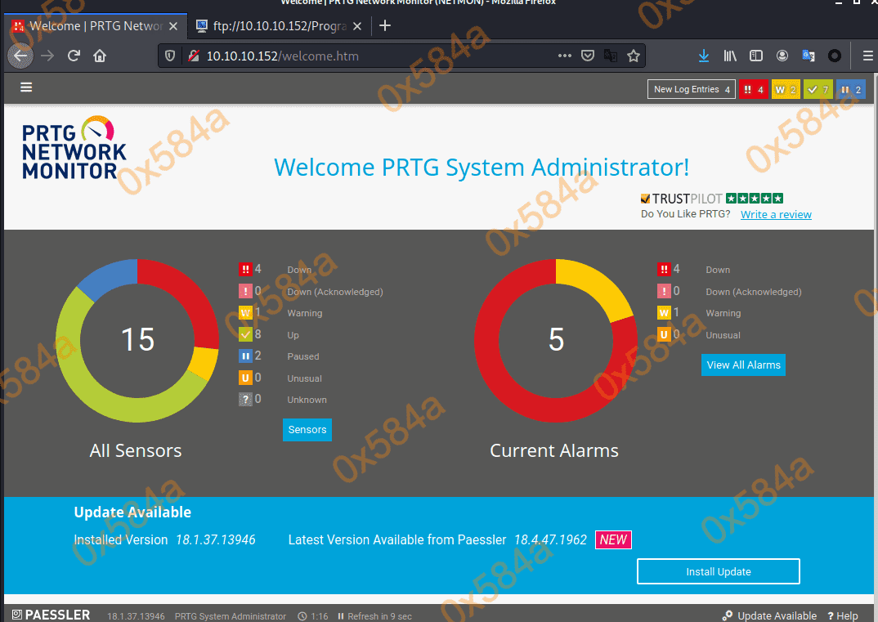Viewport: 878px width, 622px height.
Task: Click the Firefox reload page icon
Action: click(x=74, y=56)
